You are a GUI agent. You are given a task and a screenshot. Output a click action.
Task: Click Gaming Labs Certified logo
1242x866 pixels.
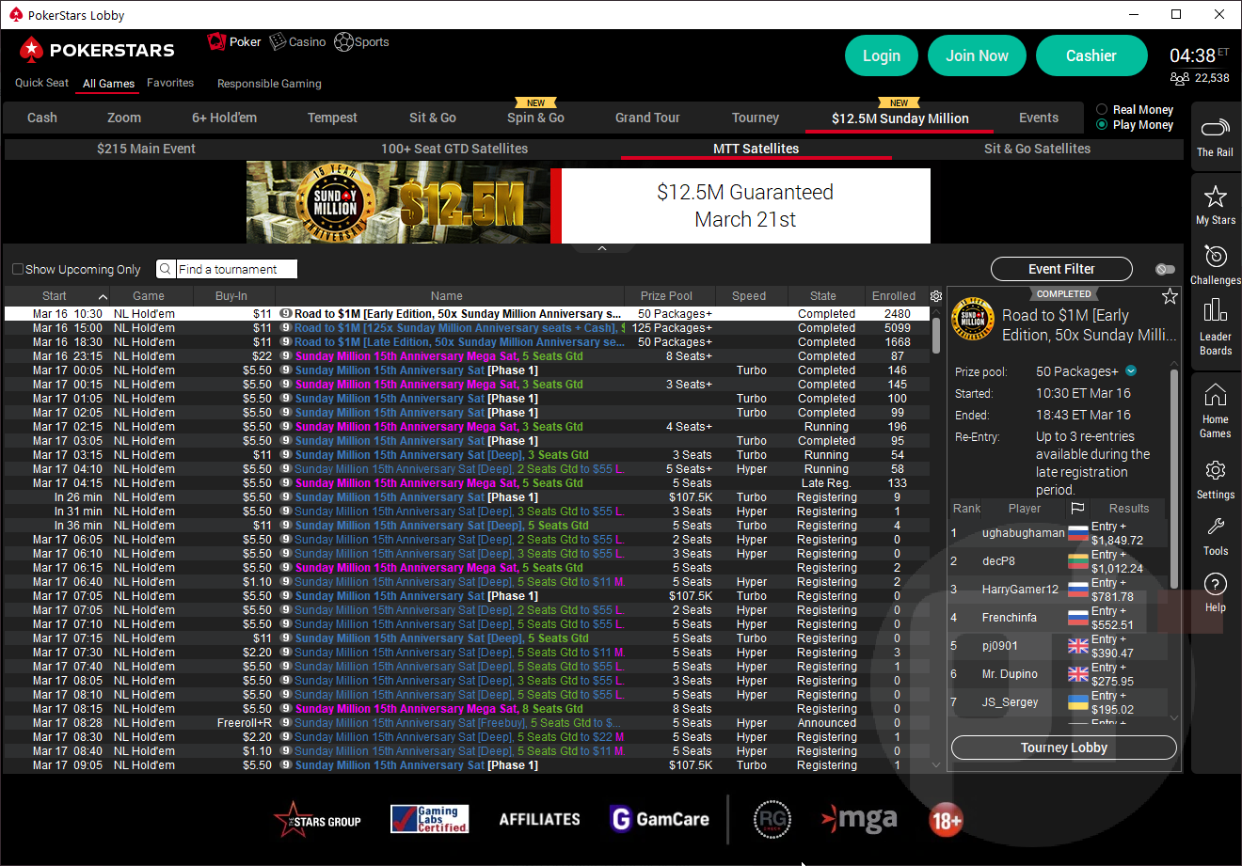coord(429,819)
